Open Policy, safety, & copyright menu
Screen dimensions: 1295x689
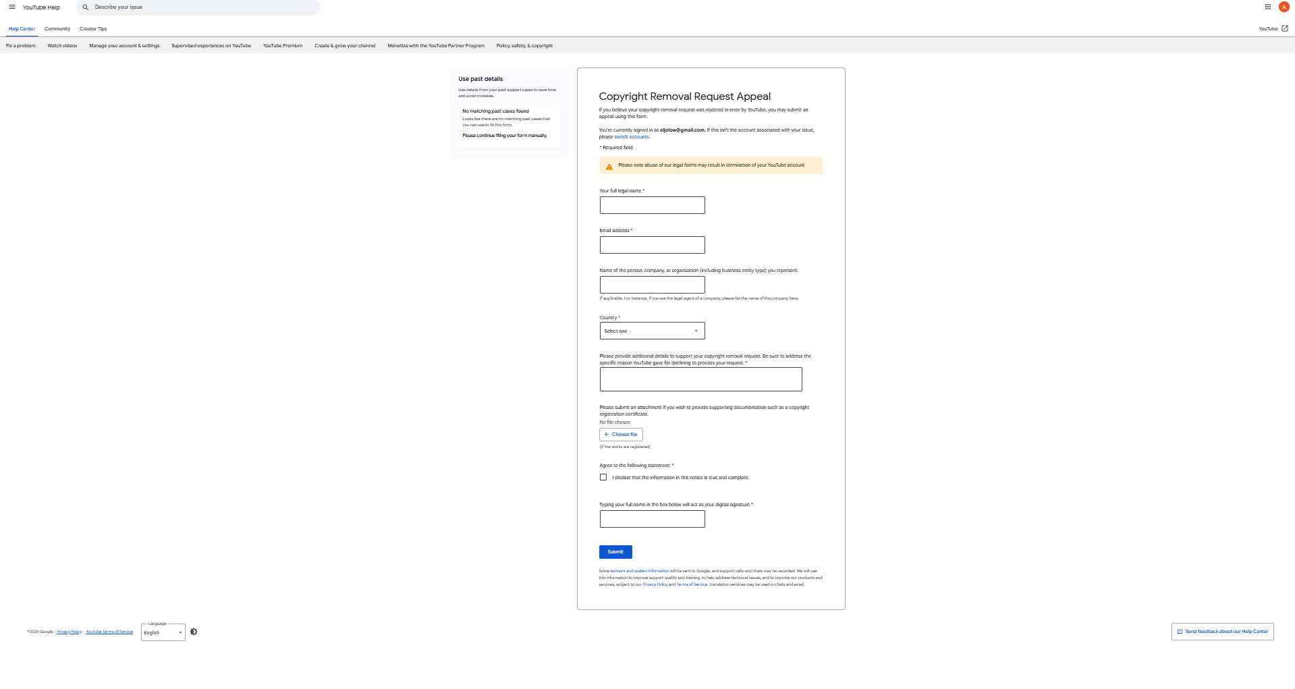(x=524, y=46)
